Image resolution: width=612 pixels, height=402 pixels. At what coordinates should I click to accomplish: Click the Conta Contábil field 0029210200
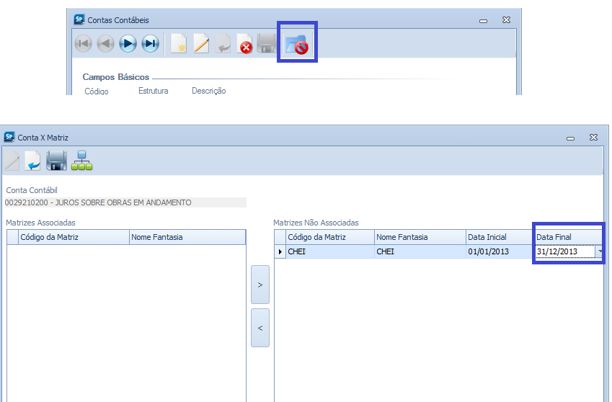pos(125,202)
